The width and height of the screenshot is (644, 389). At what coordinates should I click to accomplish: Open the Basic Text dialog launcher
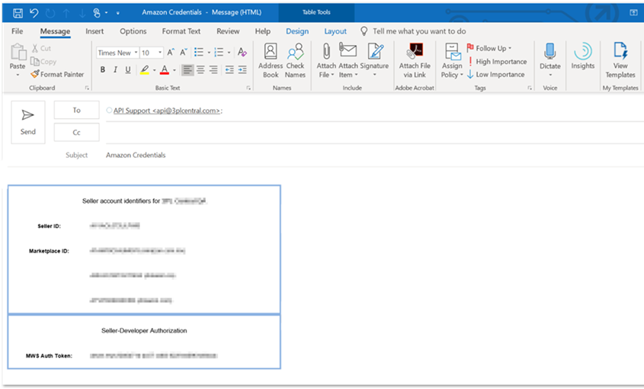coord(248,88)
